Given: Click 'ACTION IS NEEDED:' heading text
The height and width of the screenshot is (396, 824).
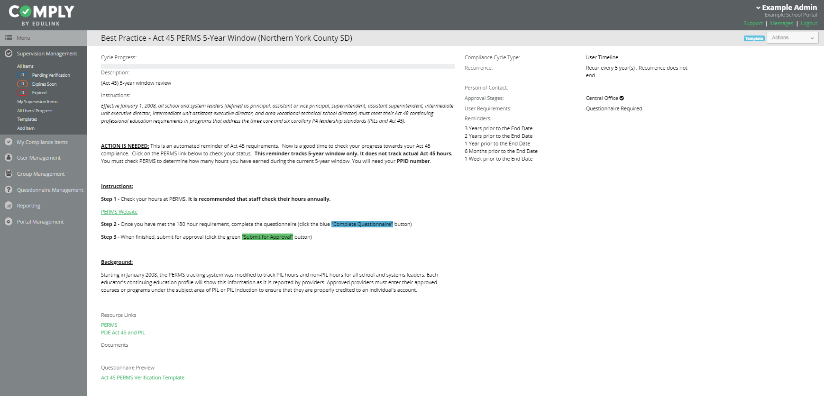Looking at the screenshot, I should coord(125,146).
